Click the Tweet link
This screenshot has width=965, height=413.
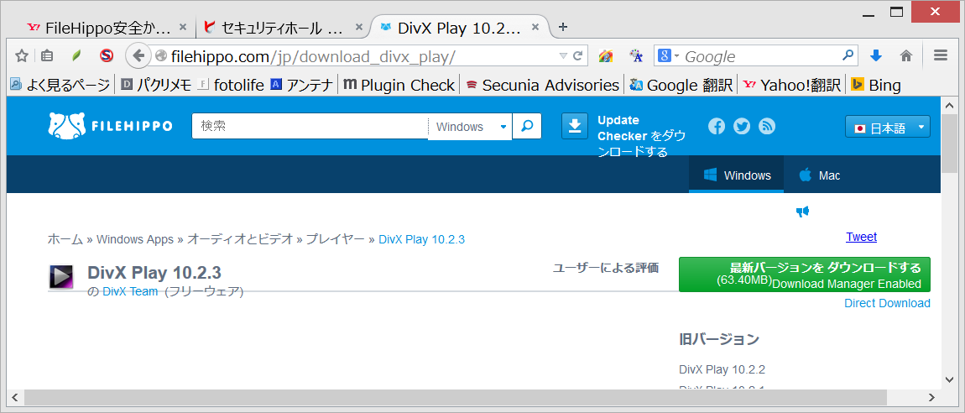point(861,237)
